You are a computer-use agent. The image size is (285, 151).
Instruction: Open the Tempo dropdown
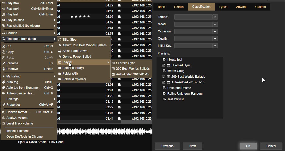coord(215,17)
